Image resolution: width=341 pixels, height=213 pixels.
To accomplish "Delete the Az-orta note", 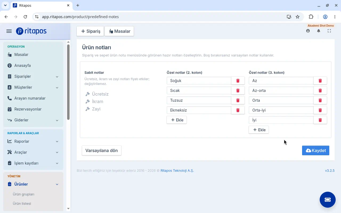I will 320,91.
